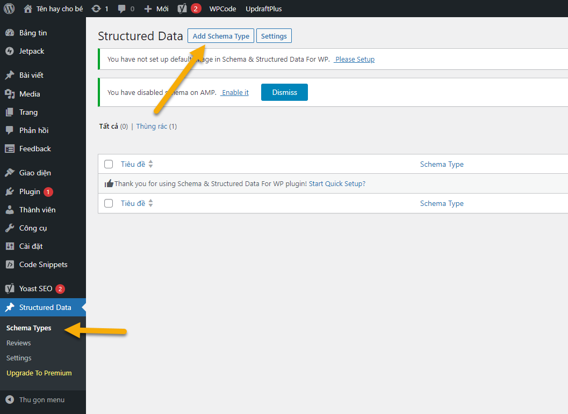The image size is (568, 414).
Task: Tick the select-all checkbox in table footer
Action: pos(109,203)
